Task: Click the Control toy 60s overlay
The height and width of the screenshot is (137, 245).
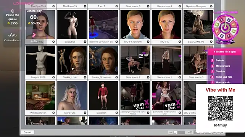Action: coord(34,17)
